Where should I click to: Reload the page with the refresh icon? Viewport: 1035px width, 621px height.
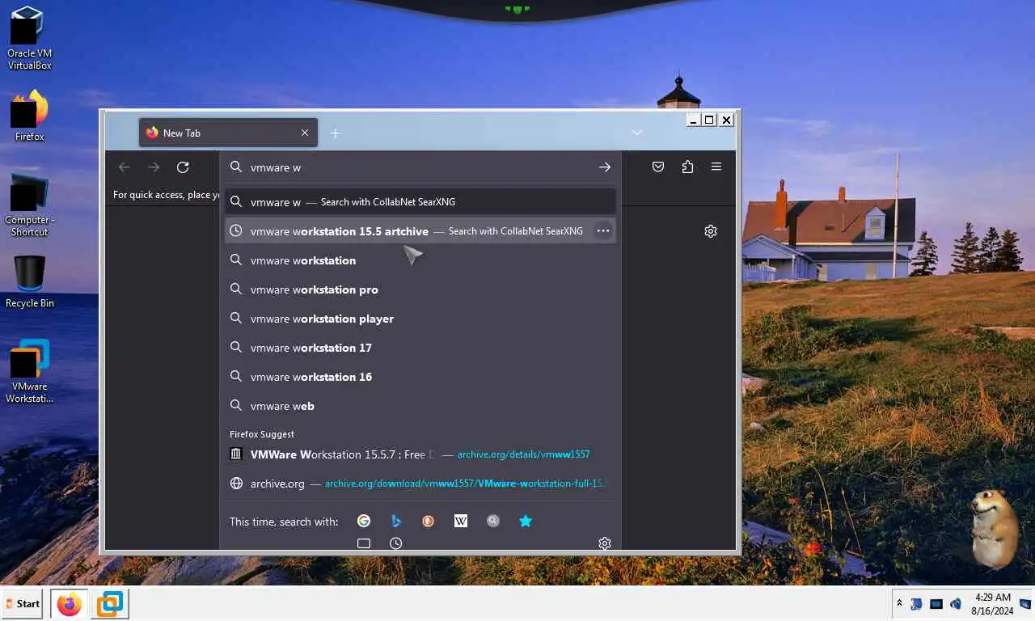coord(183,167)
